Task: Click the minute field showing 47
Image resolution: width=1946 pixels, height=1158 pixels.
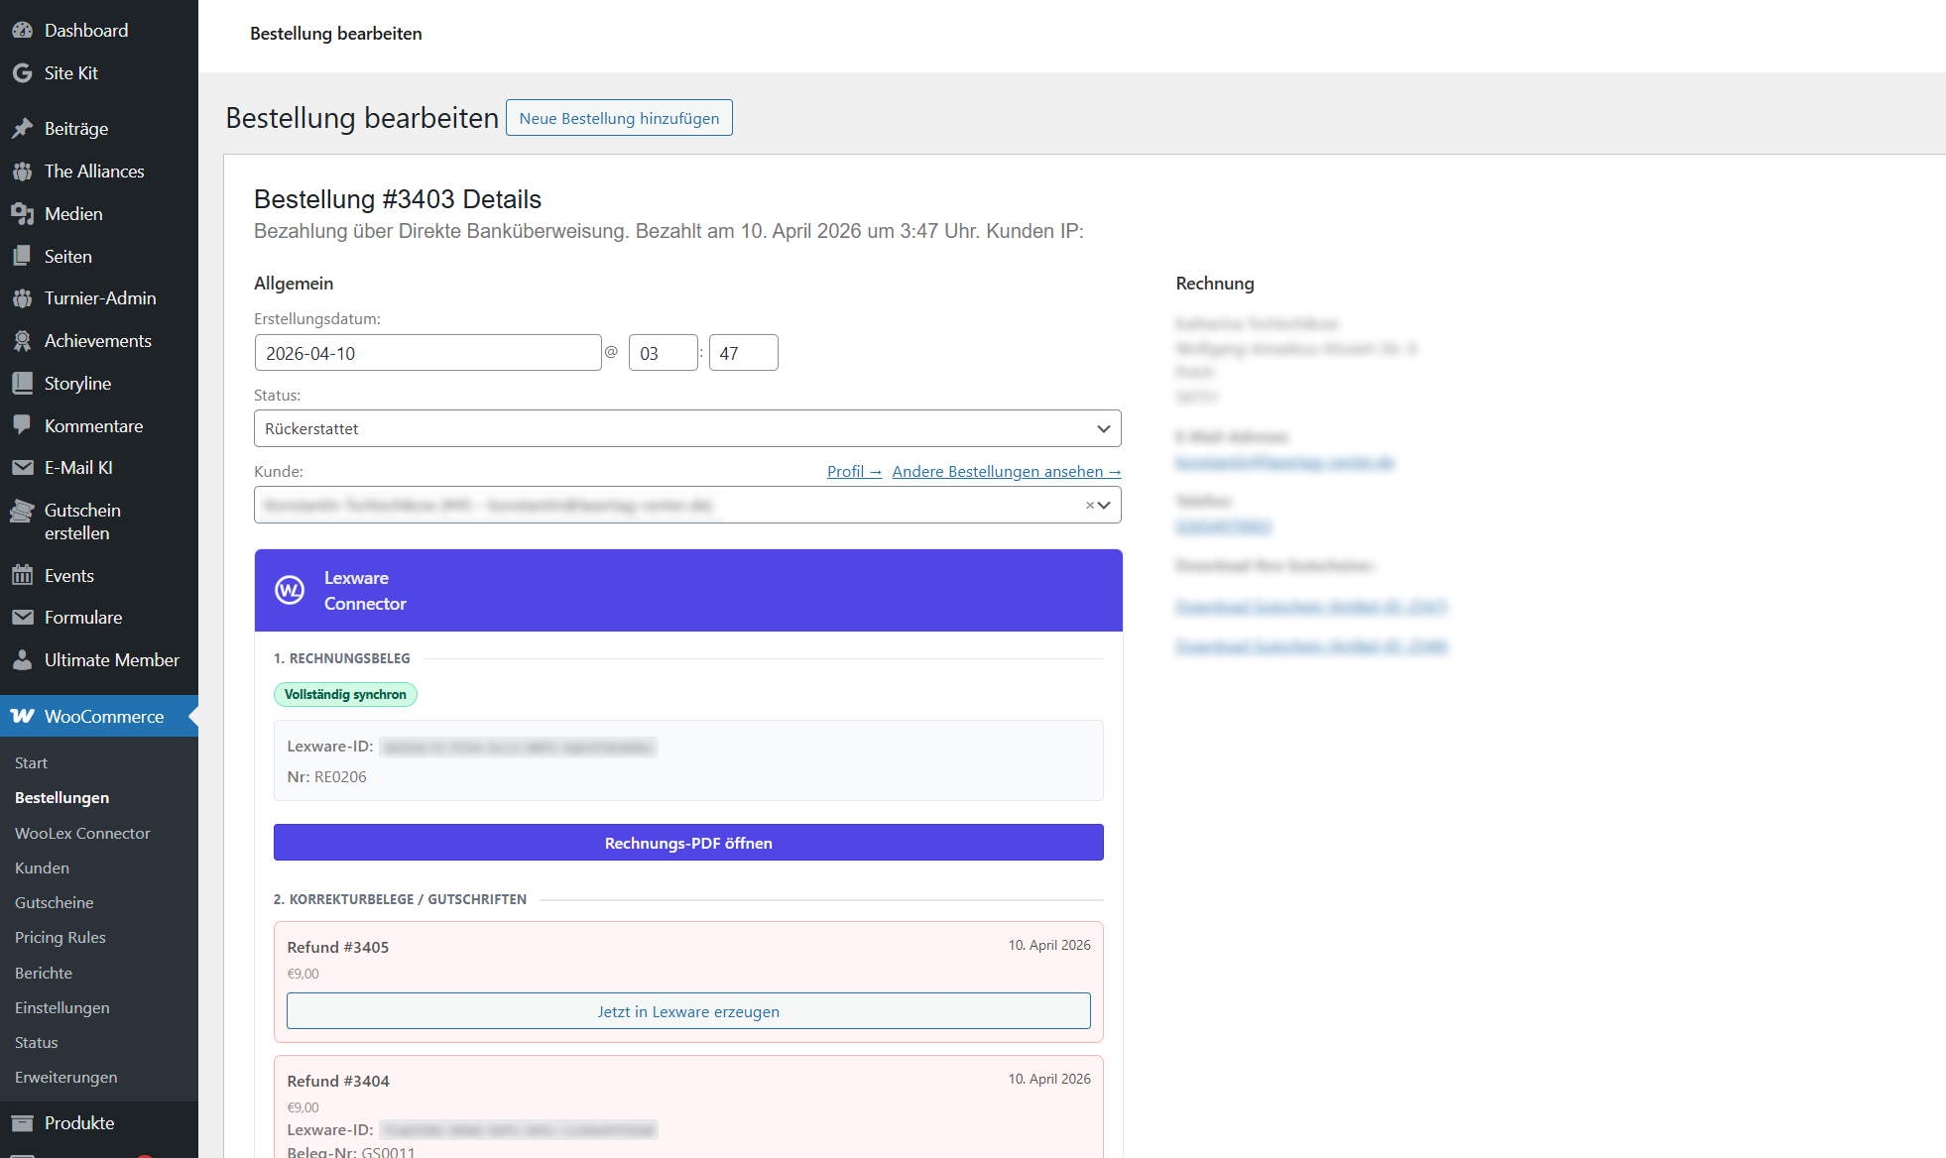Action: [744, 353]
